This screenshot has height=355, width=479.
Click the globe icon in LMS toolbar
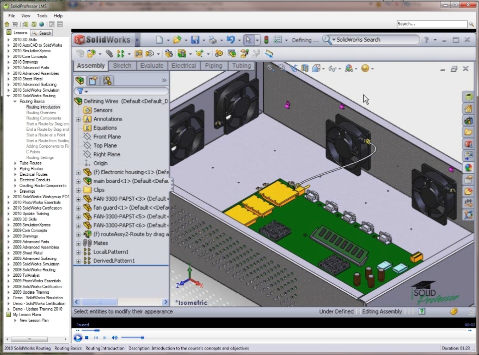click(41, 24)
